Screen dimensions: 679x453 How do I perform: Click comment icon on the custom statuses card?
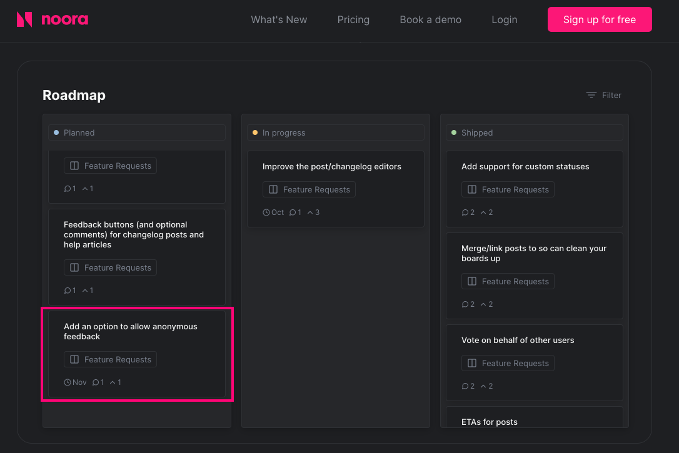(465, 212)
